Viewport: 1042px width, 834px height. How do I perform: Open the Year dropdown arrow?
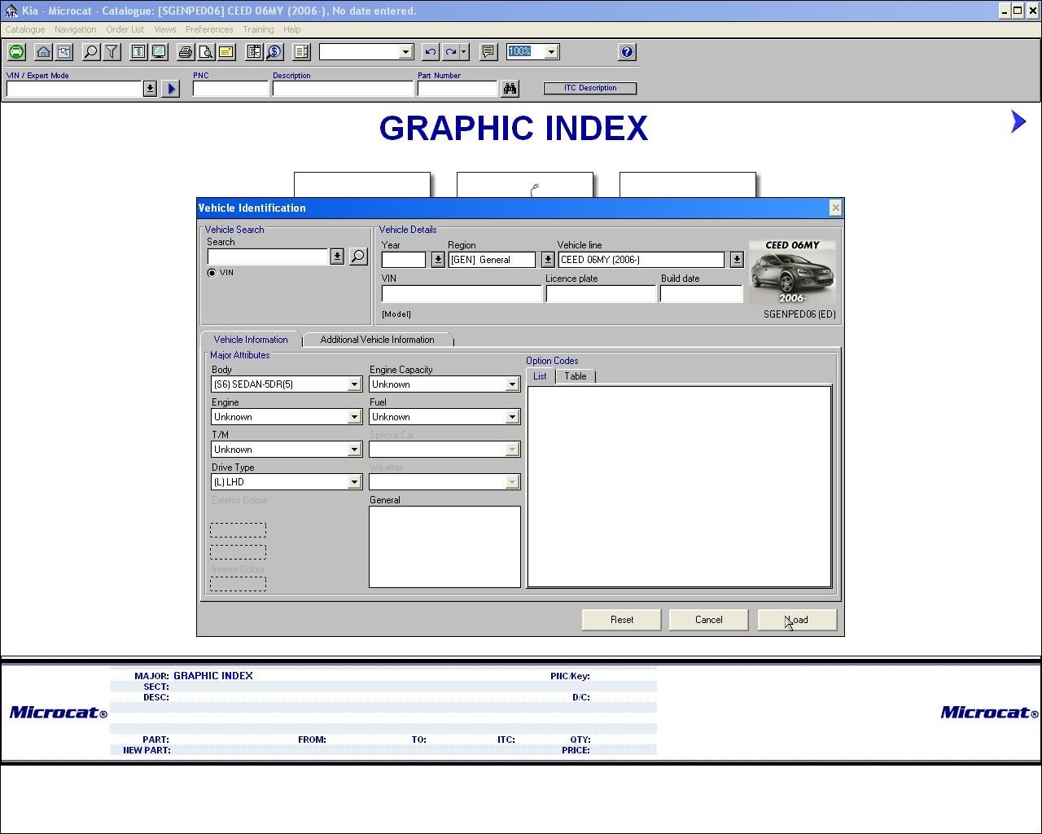point(438,260)
